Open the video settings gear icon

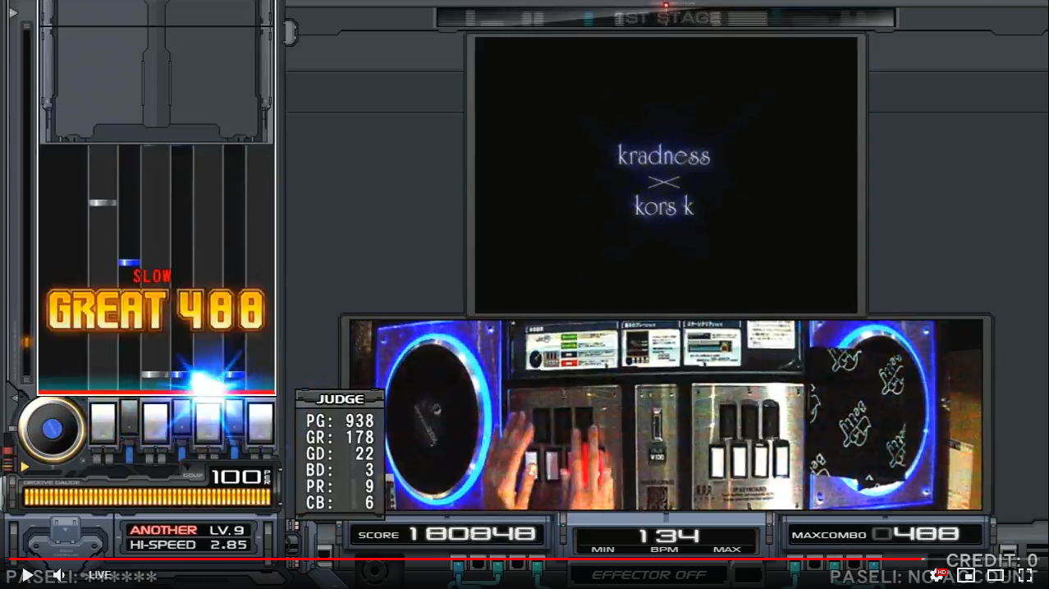(x=937, y=575)
